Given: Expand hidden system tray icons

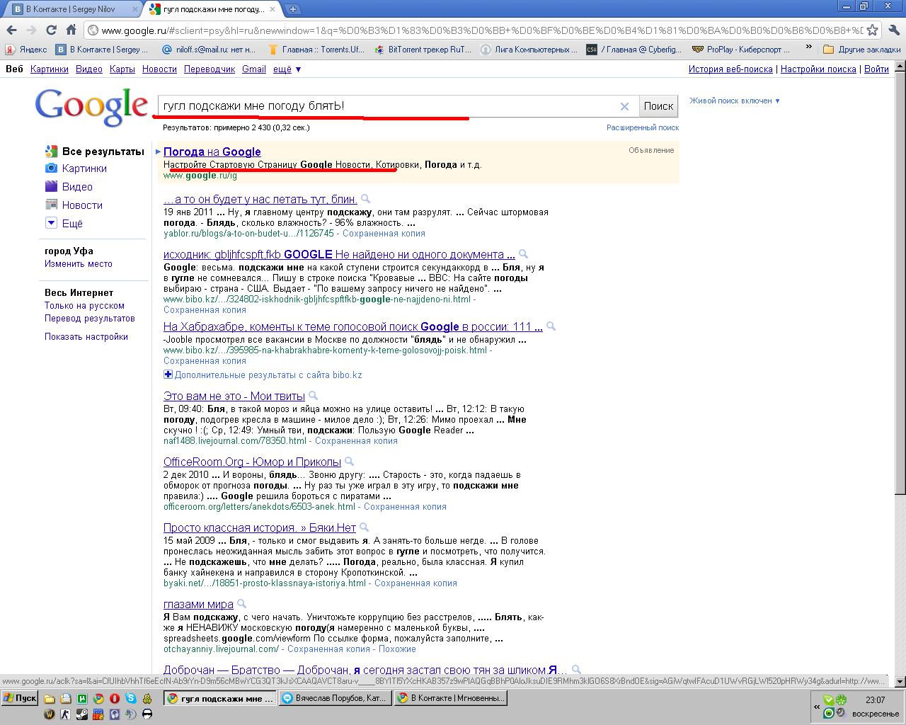Looking at the screenshot, I should pyautogui.click(x=818, y=707).
